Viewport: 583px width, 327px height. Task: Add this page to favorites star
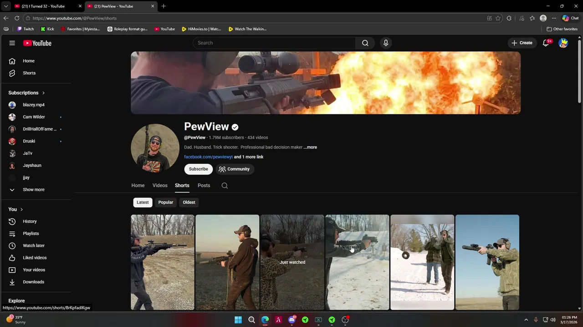(498, 18)
